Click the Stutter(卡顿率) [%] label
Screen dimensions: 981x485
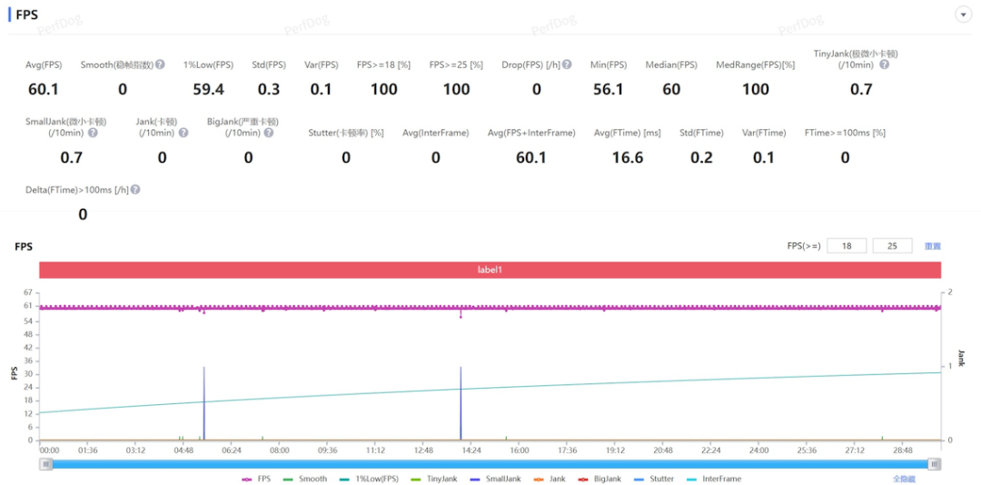tap(346, 133)
